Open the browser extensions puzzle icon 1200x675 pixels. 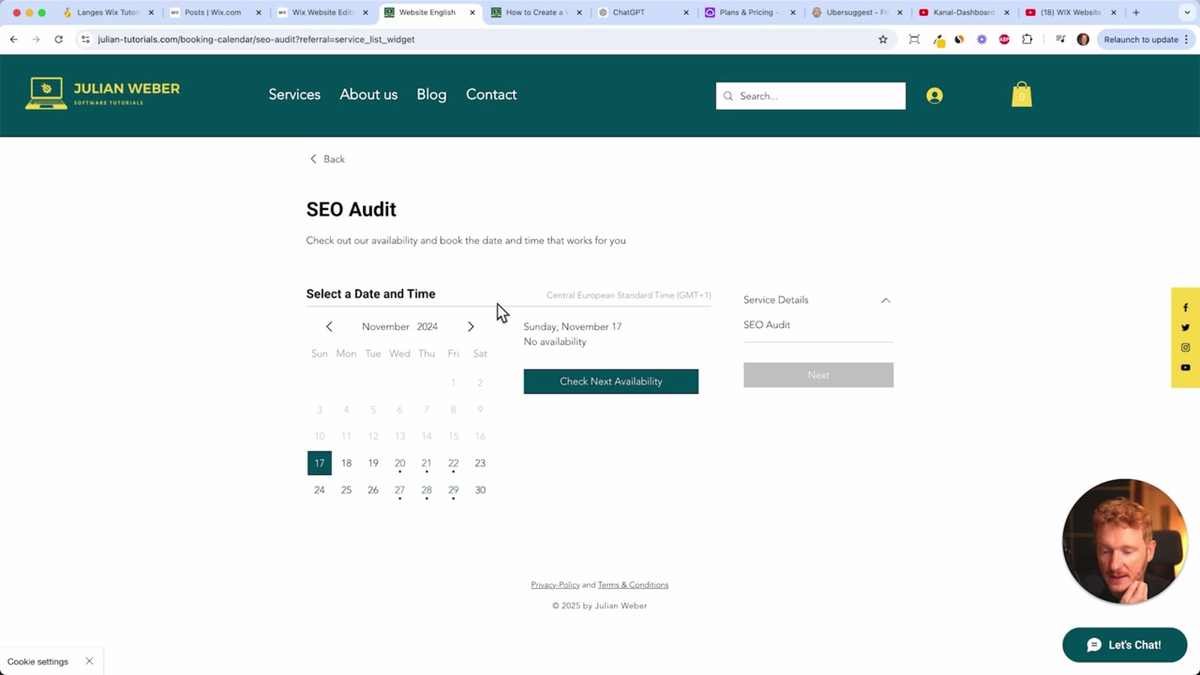(1027, 39)
